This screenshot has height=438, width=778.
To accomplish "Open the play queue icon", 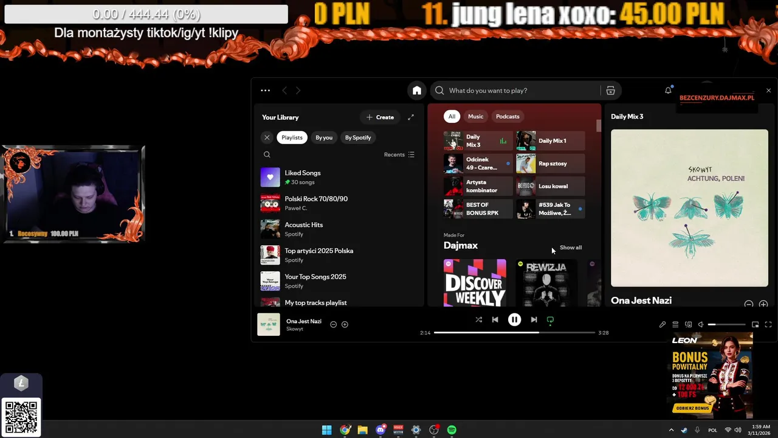I will [675, 324].
